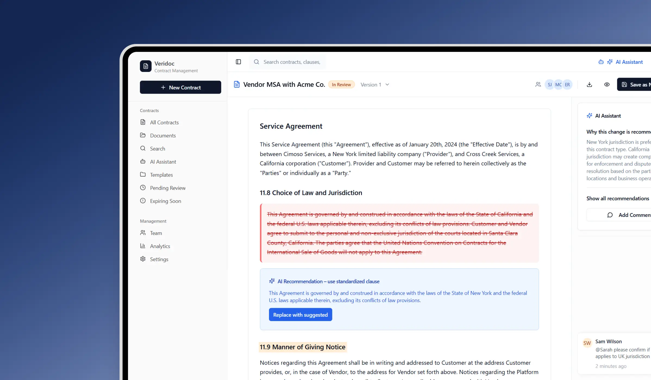Open the Version 1 dropdown
This screenshot has width=651, height=380.
point(375,85)
